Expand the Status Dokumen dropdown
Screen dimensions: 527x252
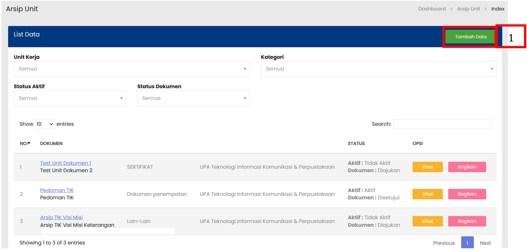tap(193, 98)
